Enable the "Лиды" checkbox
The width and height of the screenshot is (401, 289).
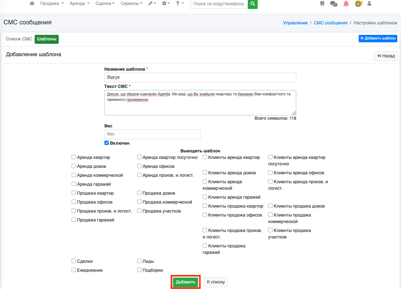click(139, 261)
